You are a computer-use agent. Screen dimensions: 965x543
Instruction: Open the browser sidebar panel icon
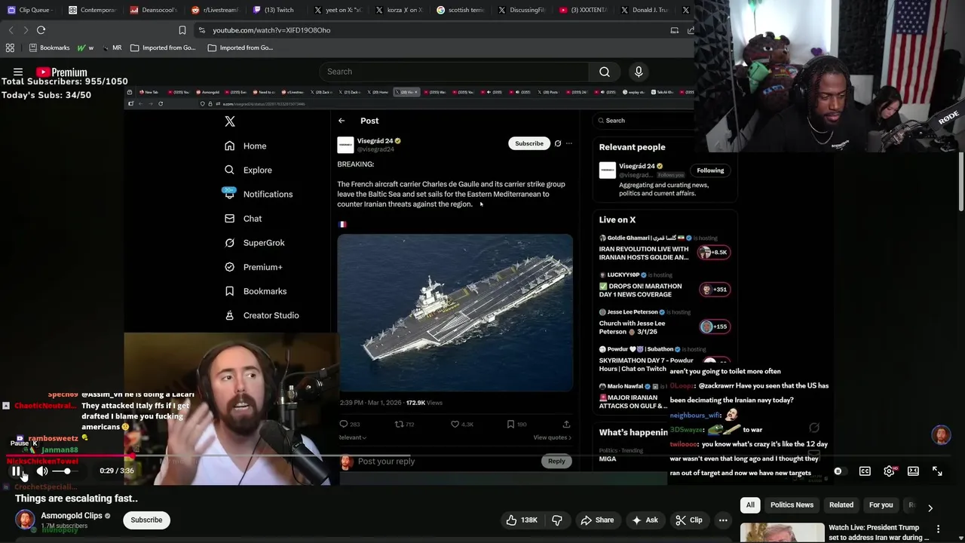674,30
